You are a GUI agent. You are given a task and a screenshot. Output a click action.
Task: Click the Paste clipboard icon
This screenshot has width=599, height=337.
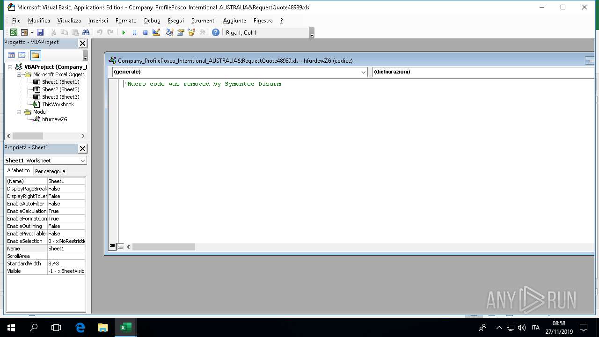tap(75, 32)
